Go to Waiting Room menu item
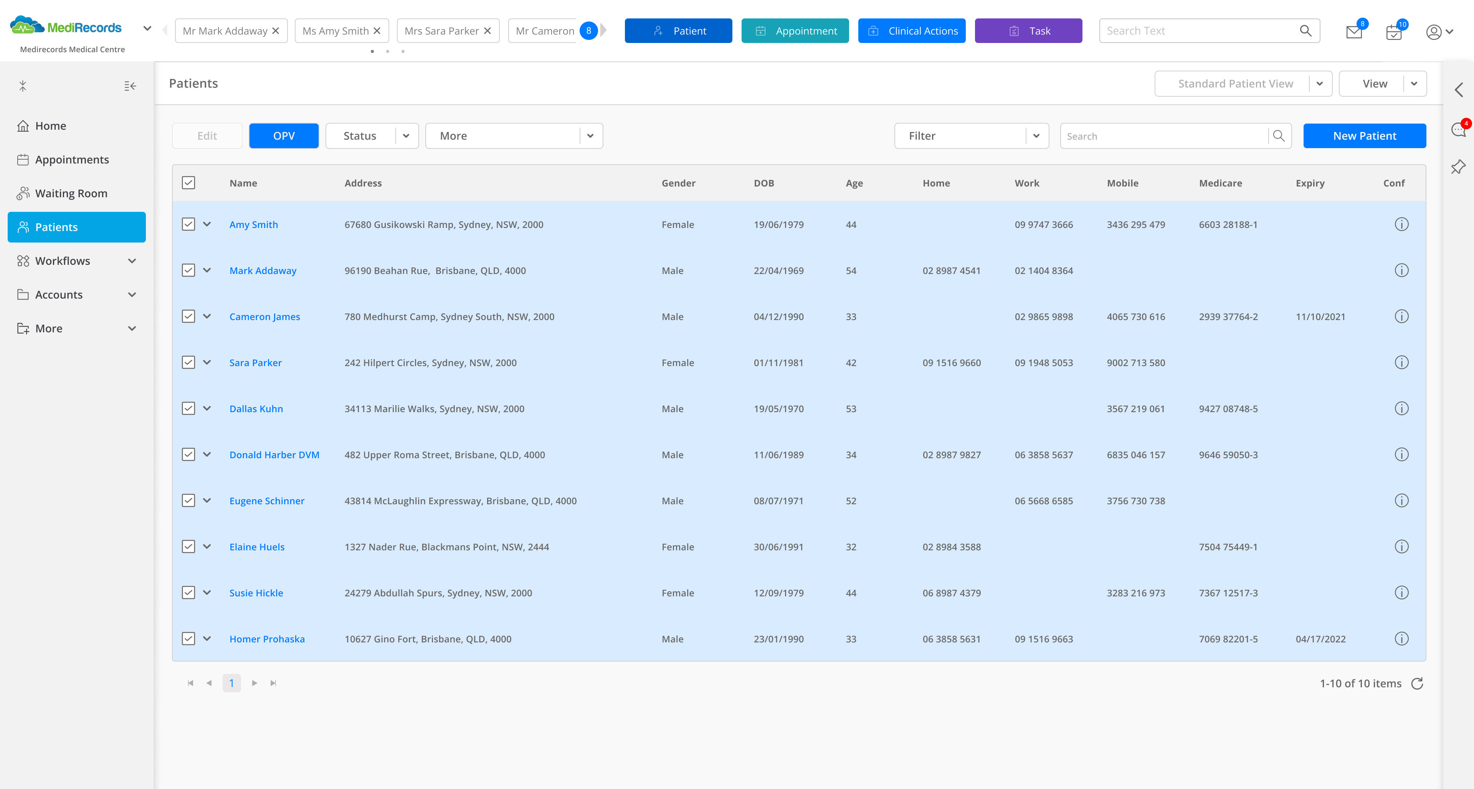Screen dimensions: 1474x789 (x=71, y=193)
